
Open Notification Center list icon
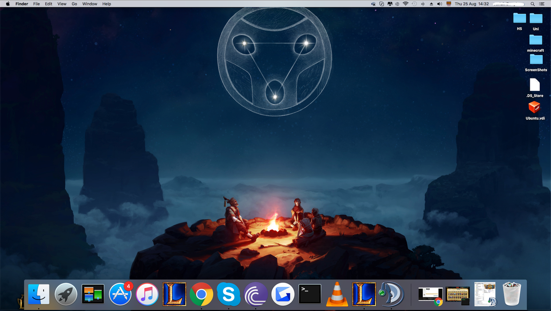pyautogui.click(x=542, y=4)
